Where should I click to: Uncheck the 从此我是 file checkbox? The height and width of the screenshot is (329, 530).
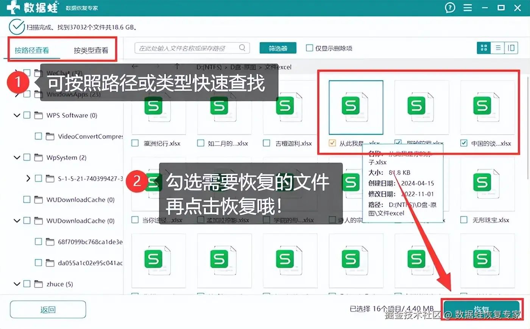tap(332, 143)
